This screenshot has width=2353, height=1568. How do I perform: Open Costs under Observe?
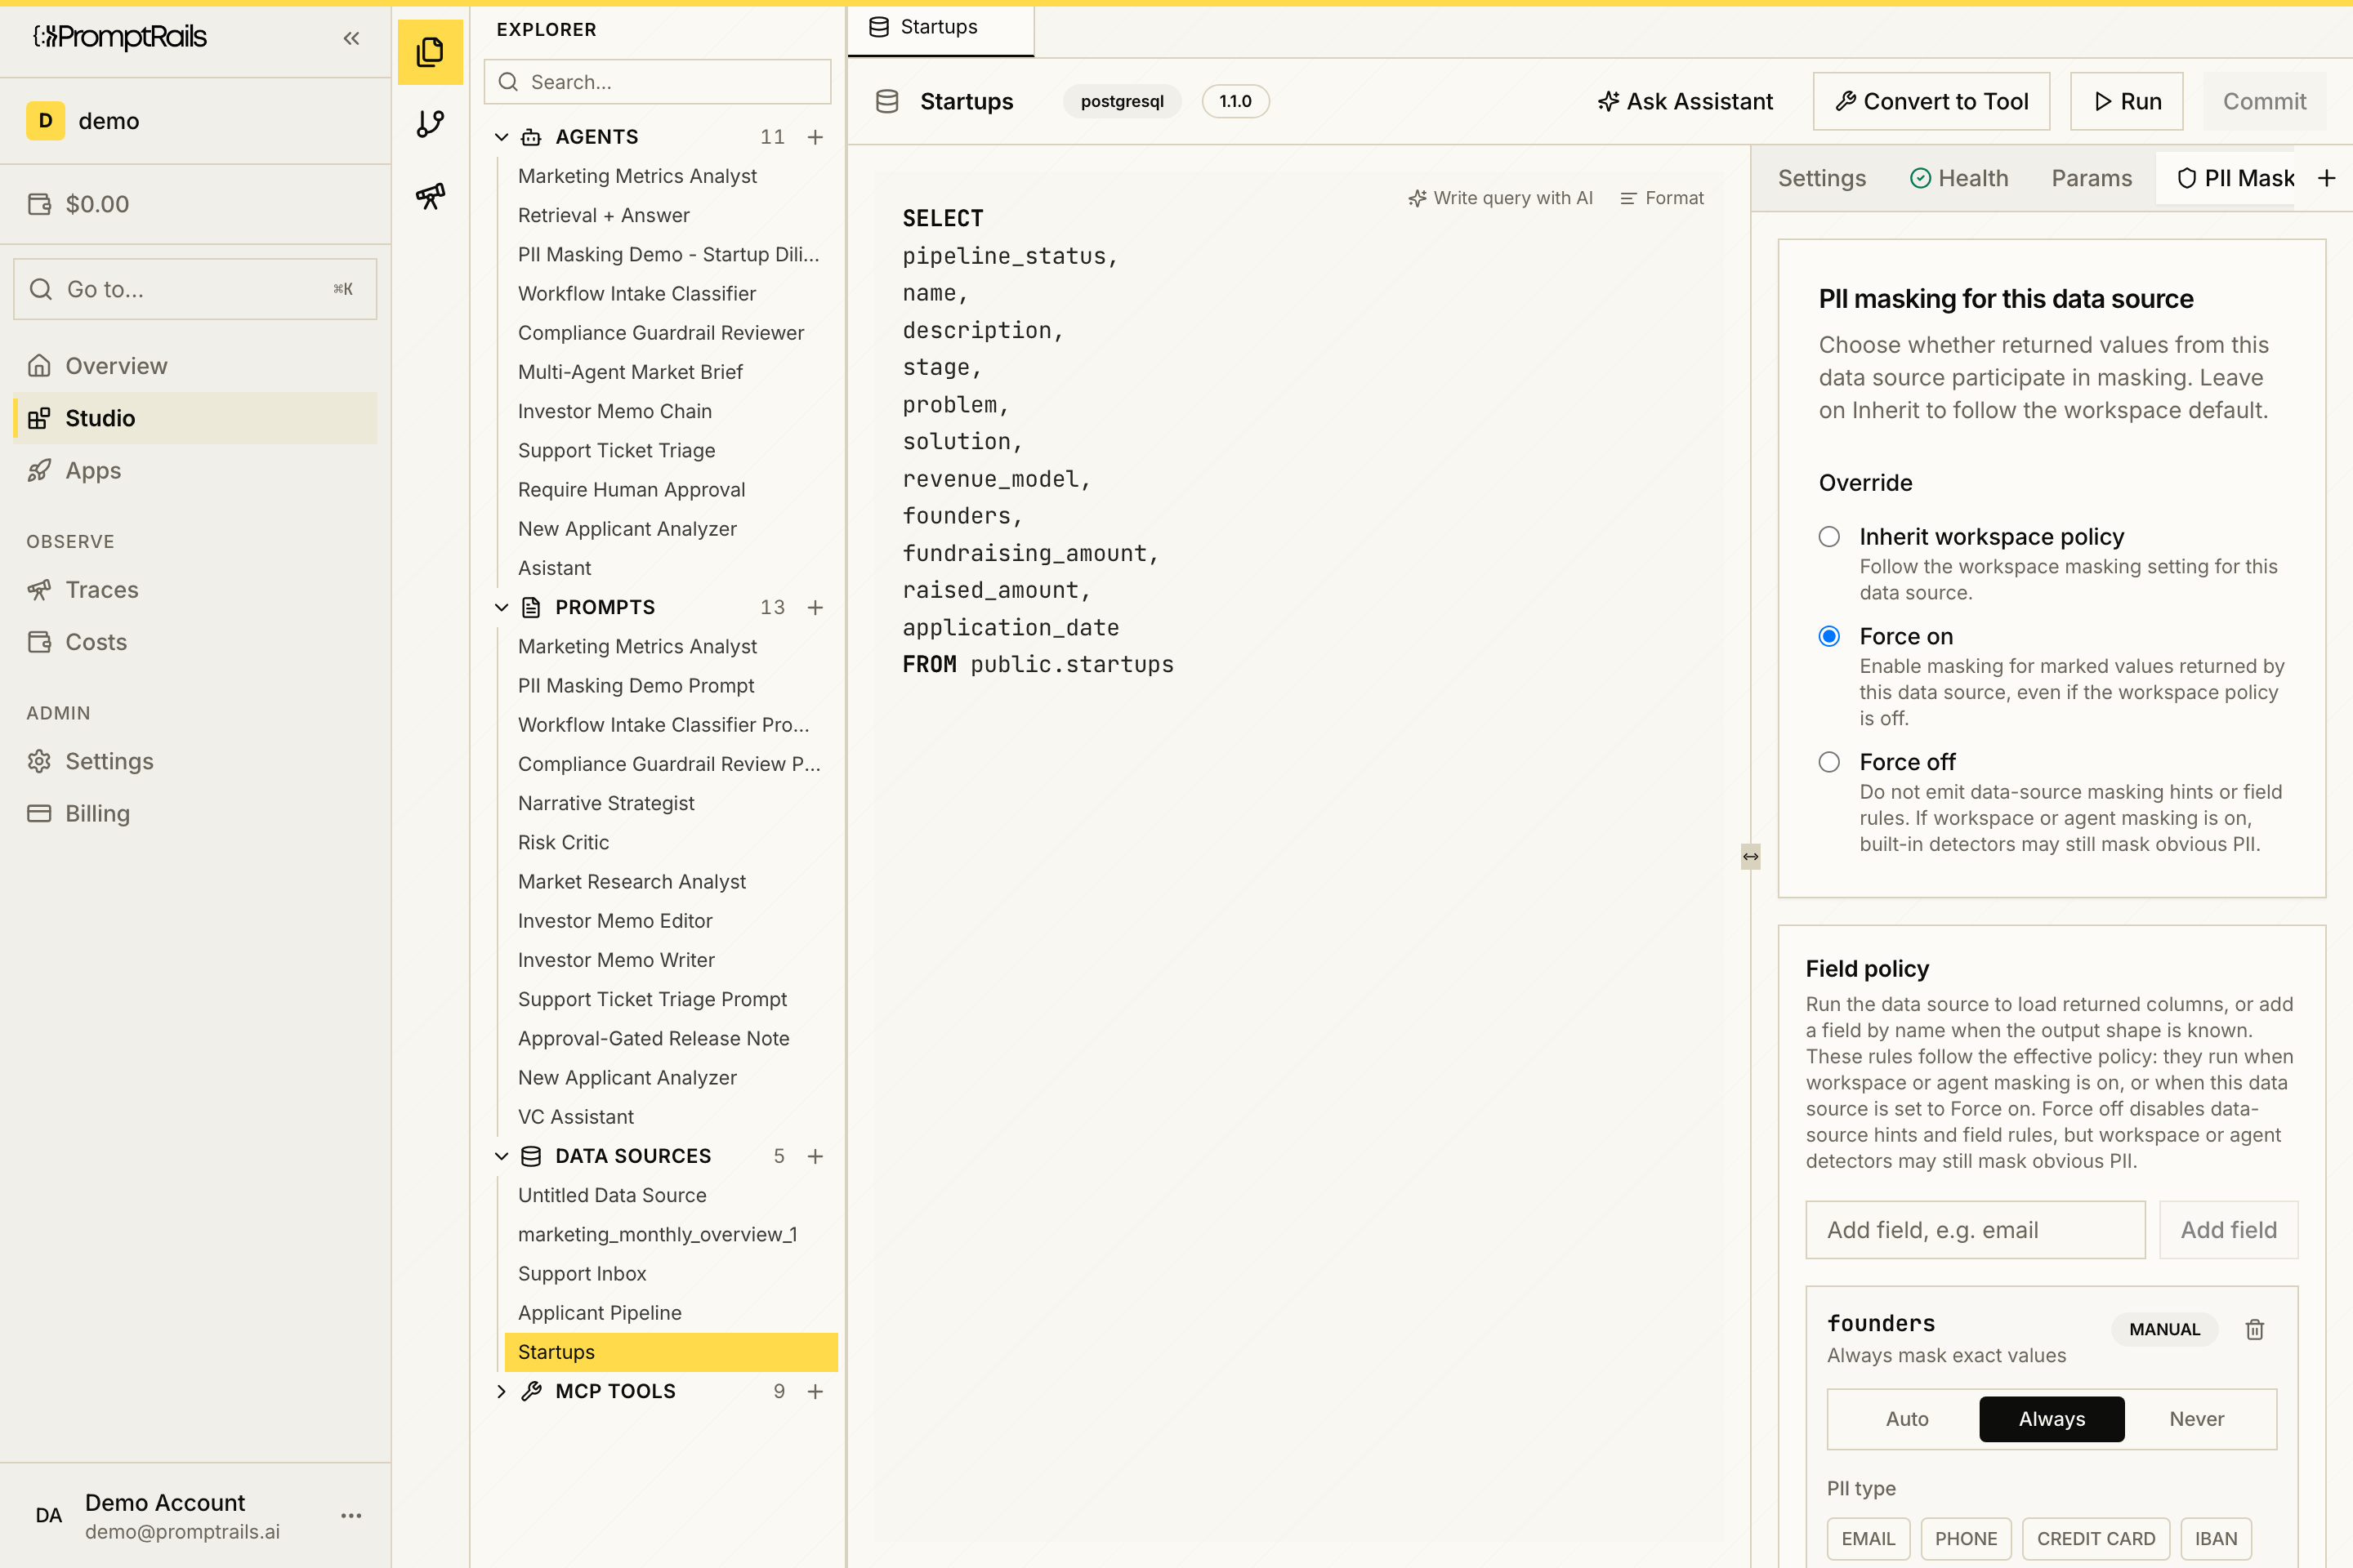(195, 642)
